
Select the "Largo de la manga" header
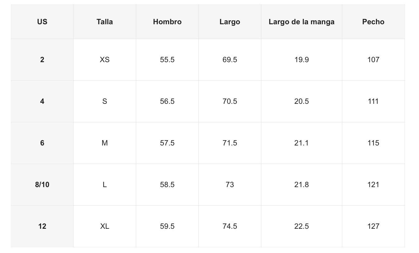coord(301,22)
